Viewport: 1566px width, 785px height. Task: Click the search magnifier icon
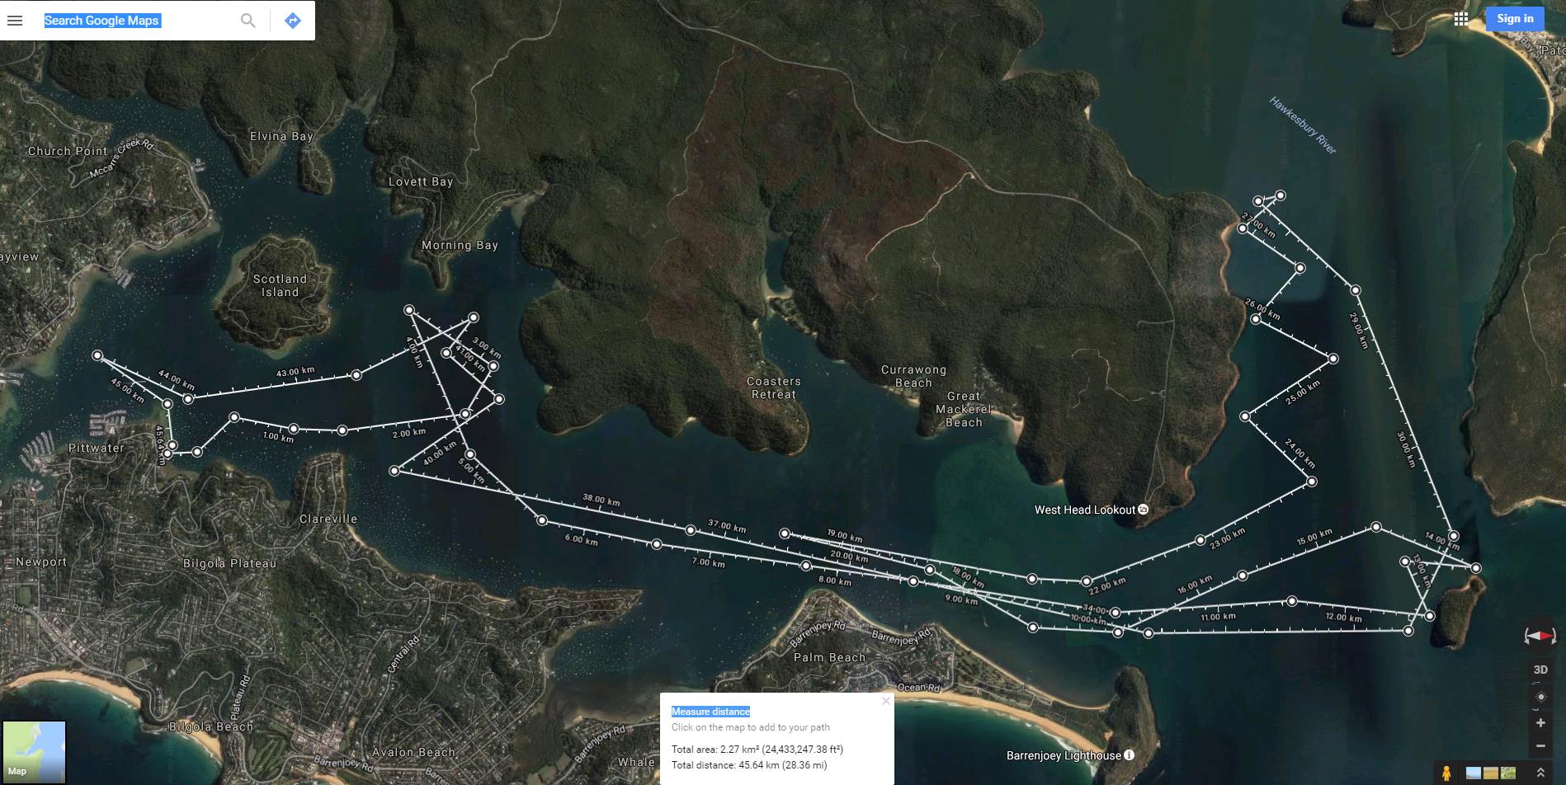[248, 21]
